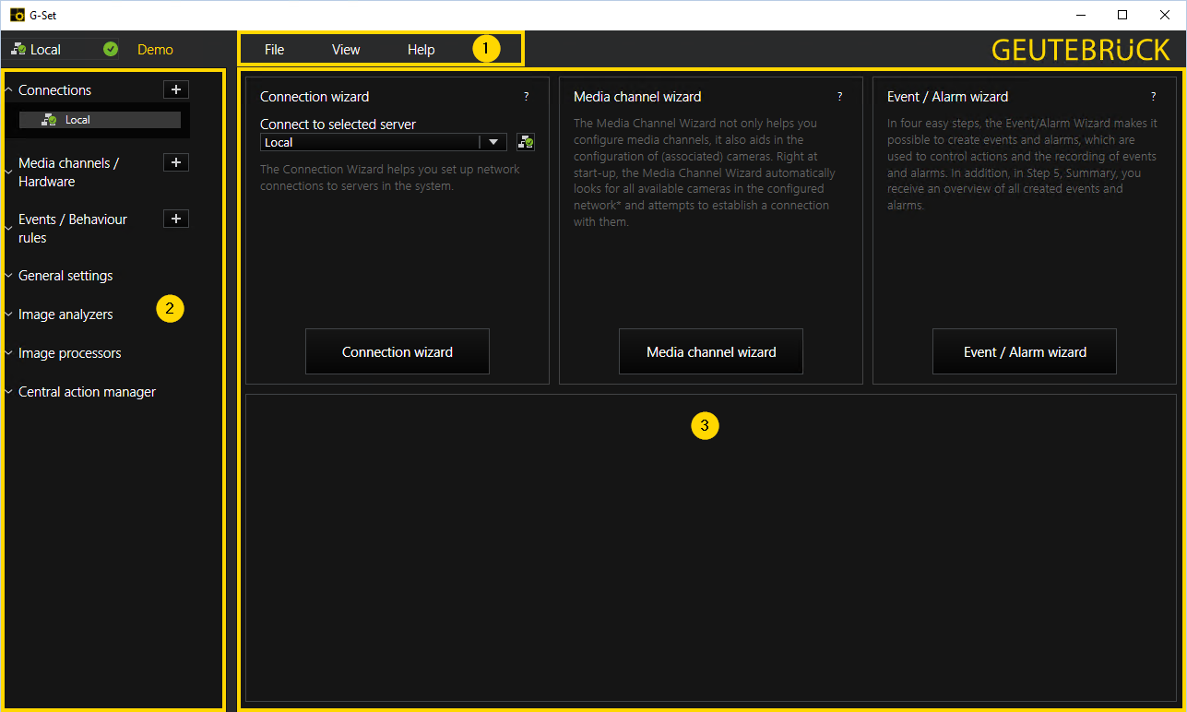Start the Media channel wizard button
Screen dimensions: 1187x712
(x=711, y=351)
